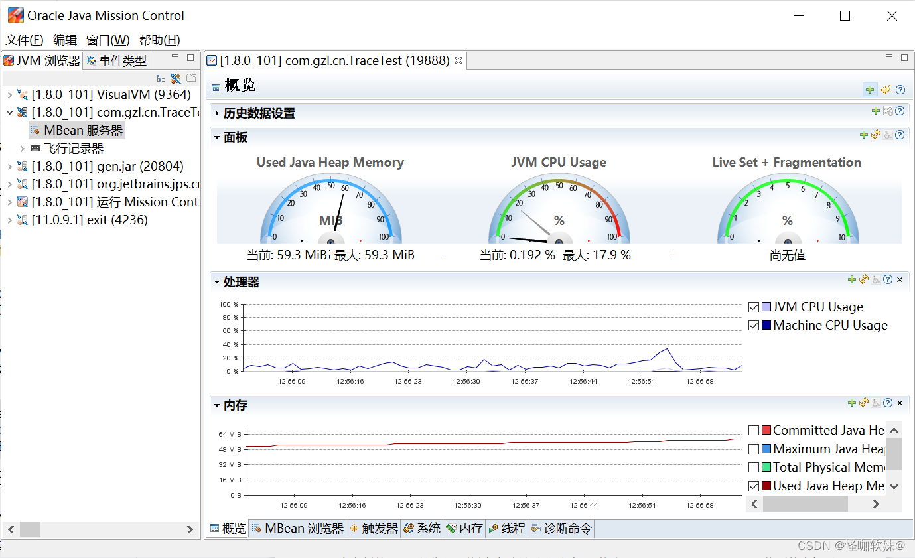
Task: Open help for the 面板 section
Action: (x=900, y=135)
